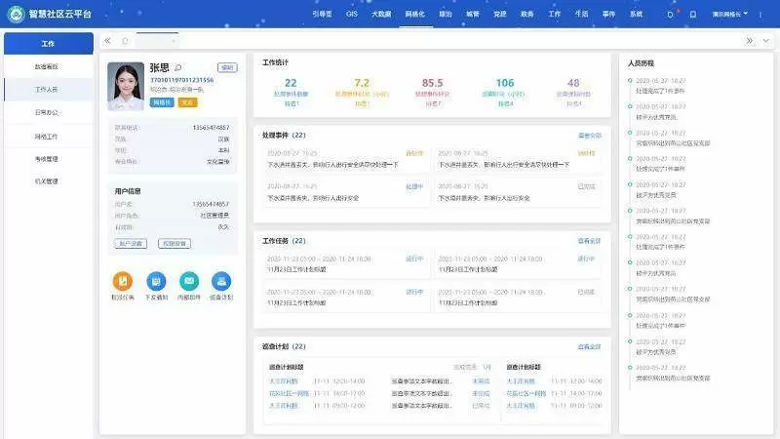Screen dimensions: 780x439
Task: Click the blue document notice icon
Action: [156, 281]
